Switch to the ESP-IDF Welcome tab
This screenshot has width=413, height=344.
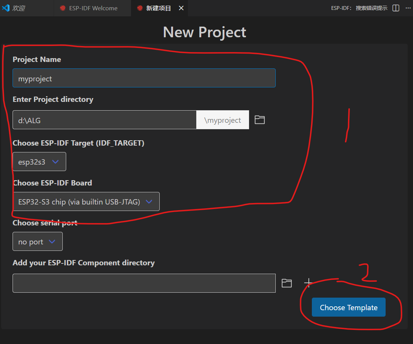pyautogui.click(x=93, y=8)
